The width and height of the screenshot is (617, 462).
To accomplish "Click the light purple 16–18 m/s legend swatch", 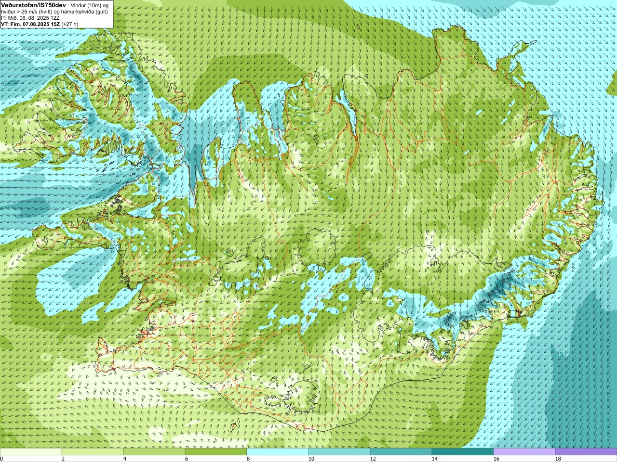I will coord(524,452).
